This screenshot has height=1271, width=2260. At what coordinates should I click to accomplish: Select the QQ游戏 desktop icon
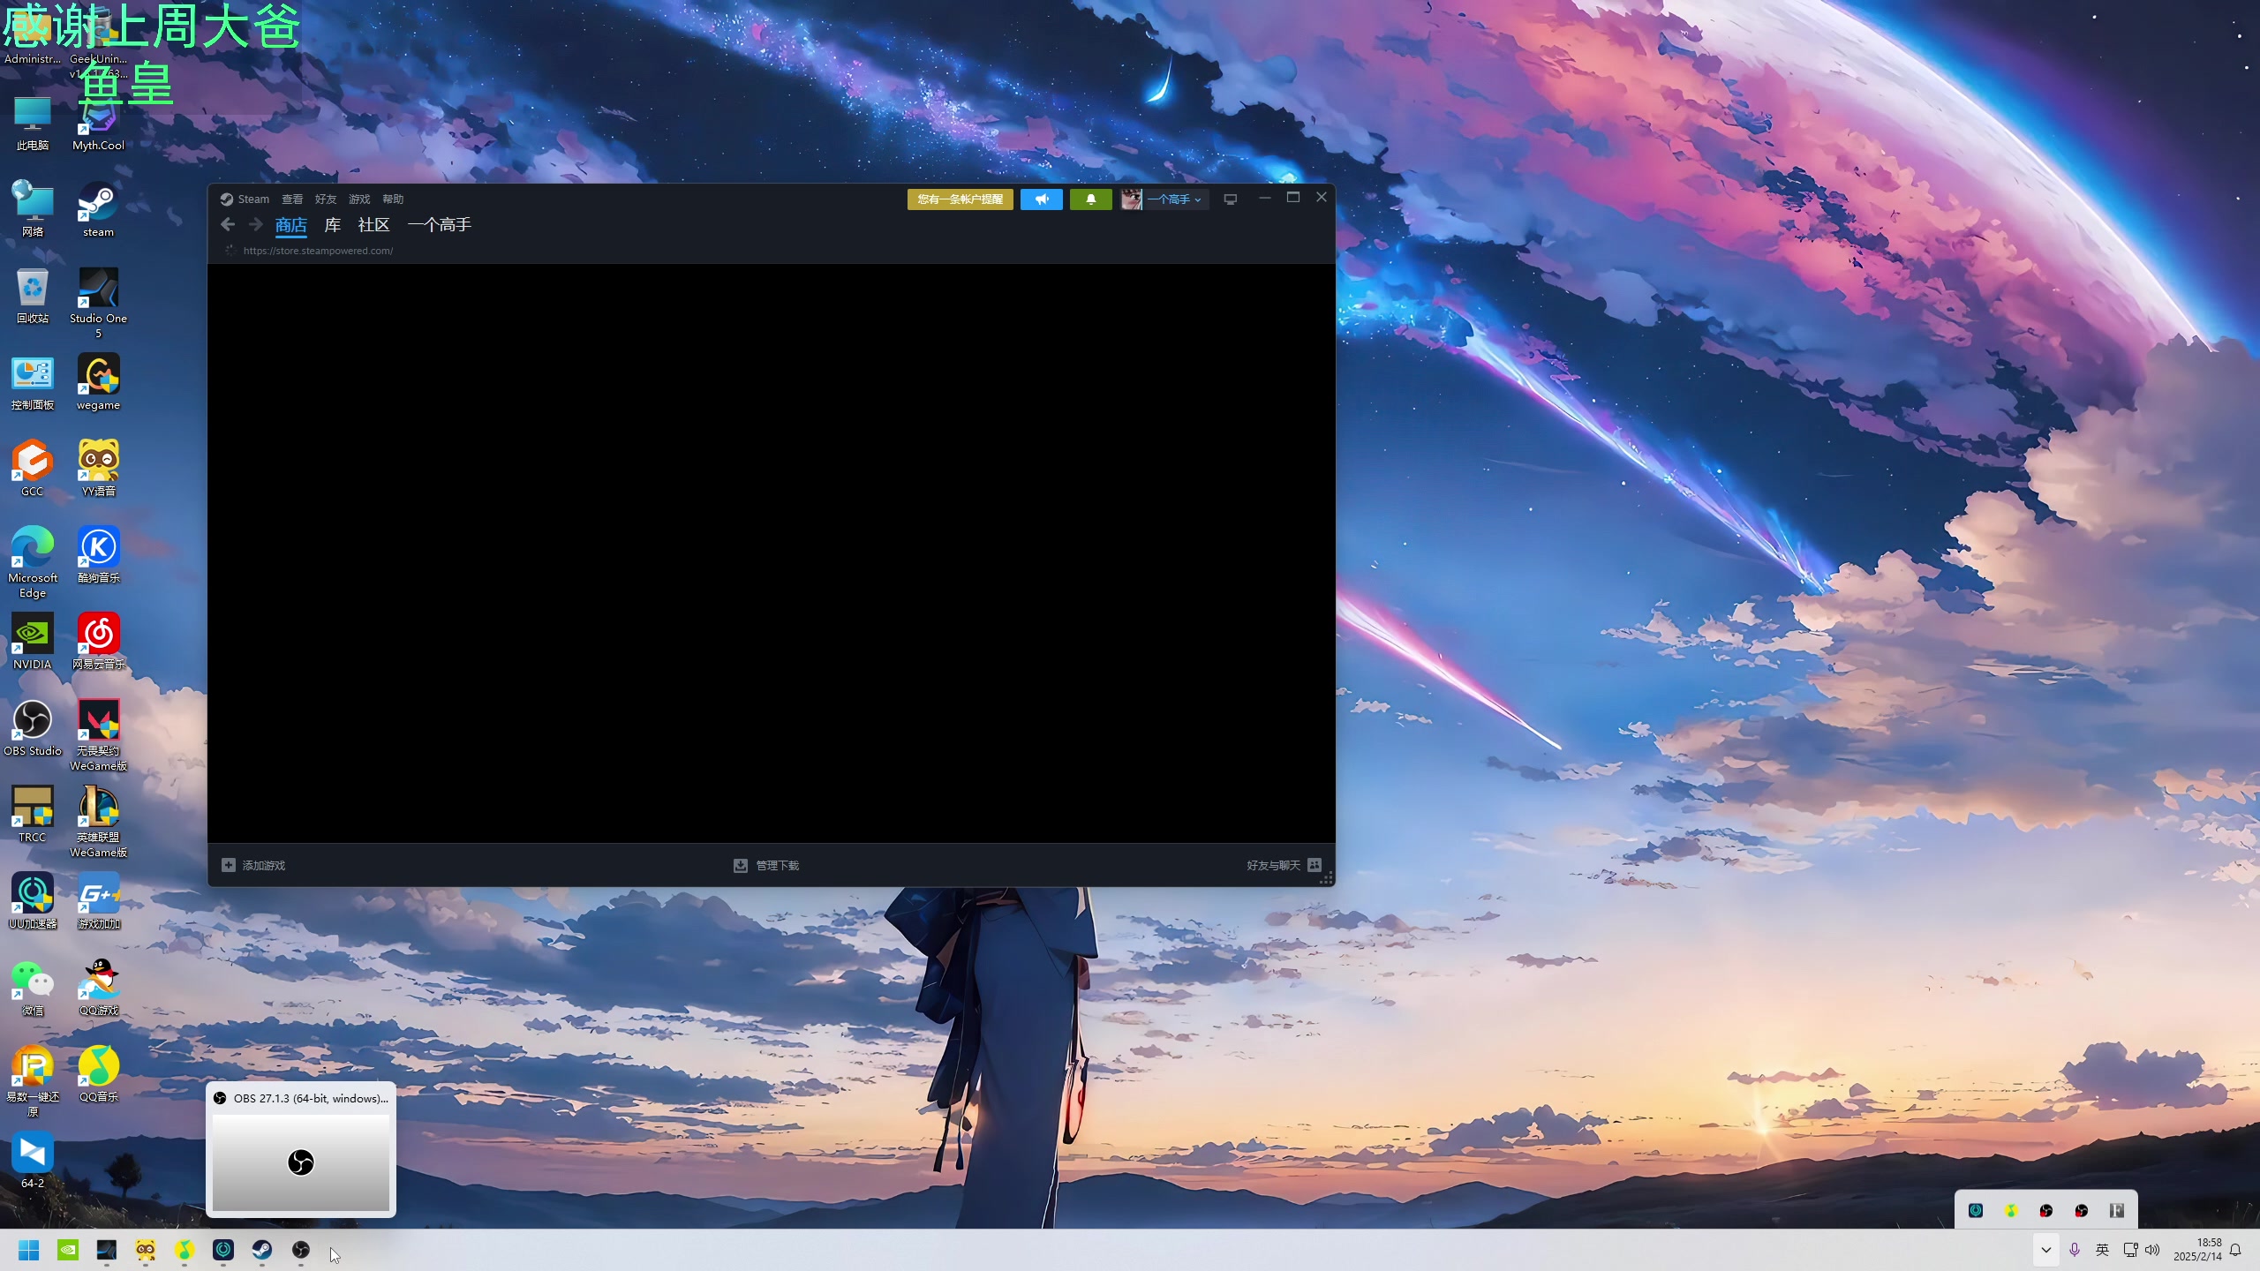click(98, 989)
